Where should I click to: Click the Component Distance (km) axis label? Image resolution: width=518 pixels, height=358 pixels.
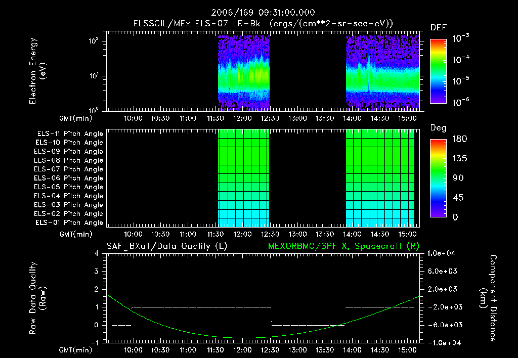point(488,298)
